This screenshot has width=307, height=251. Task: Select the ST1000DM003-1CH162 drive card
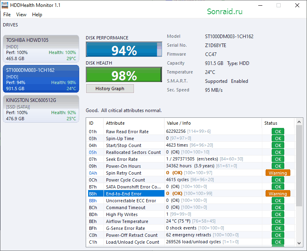41,79
